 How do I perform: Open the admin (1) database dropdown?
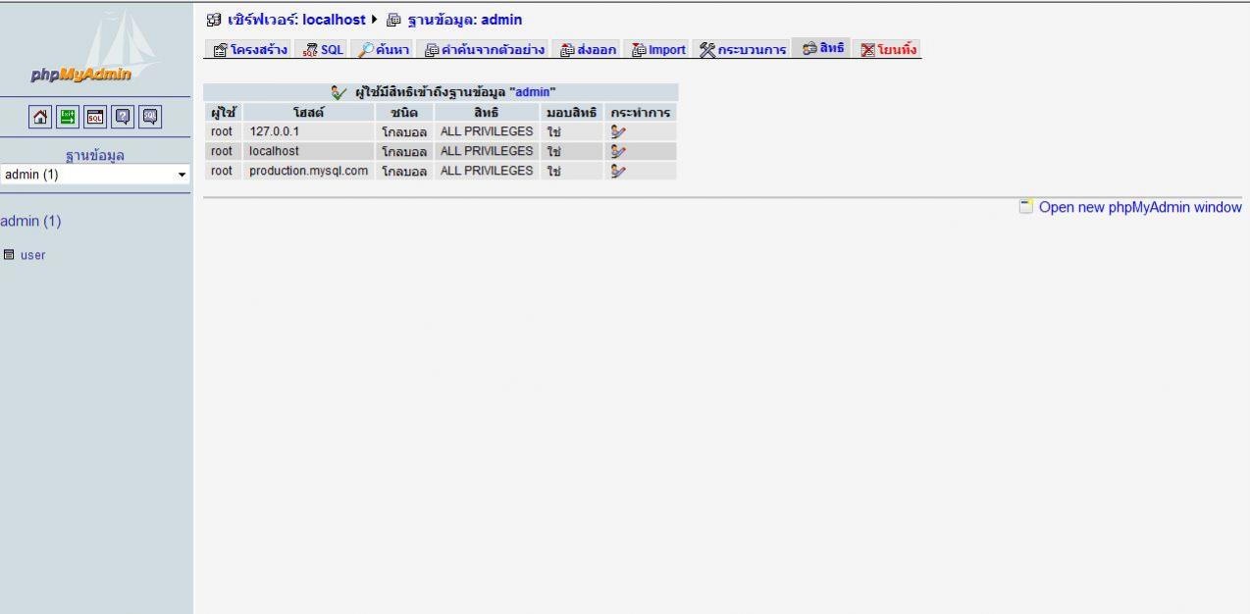[x=96, y=175]
